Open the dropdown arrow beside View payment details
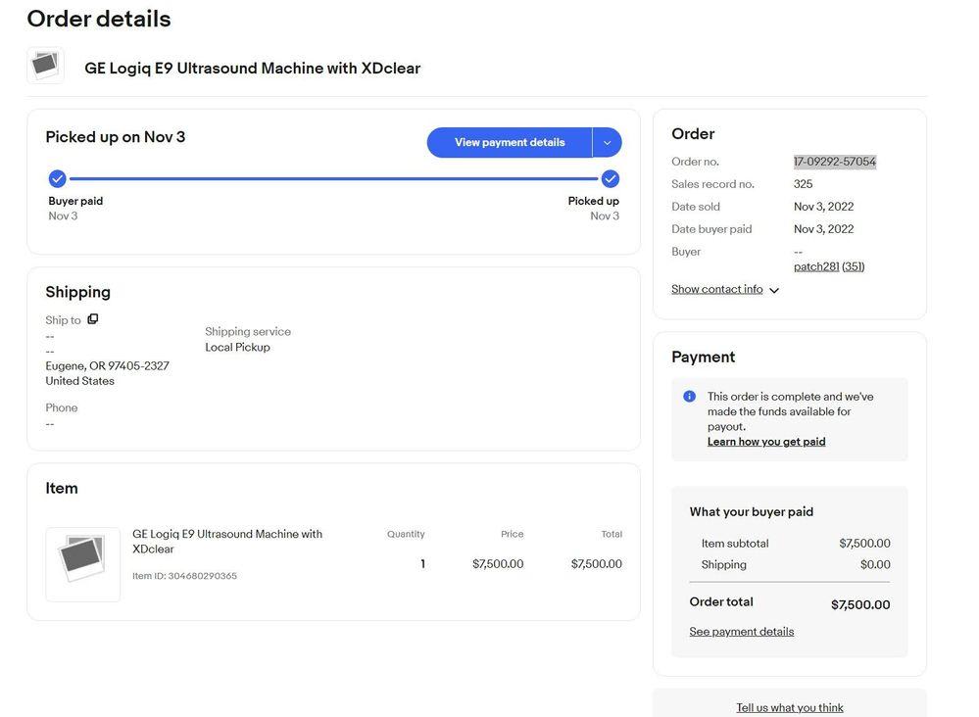The width and height of the screenshot is (979, 717). [607, 142]
